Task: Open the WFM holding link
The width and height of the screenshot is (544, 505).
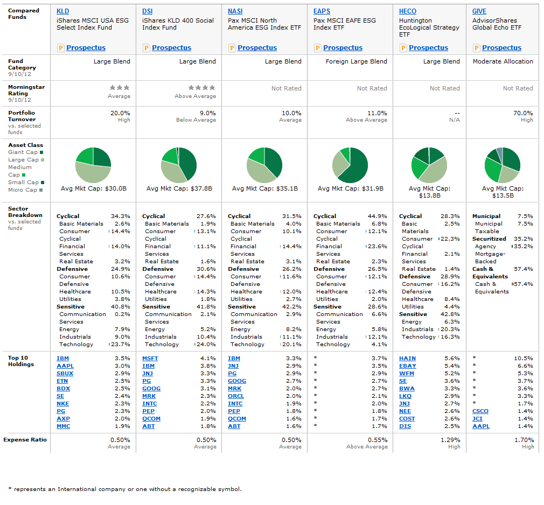Action: pos(407,374)
